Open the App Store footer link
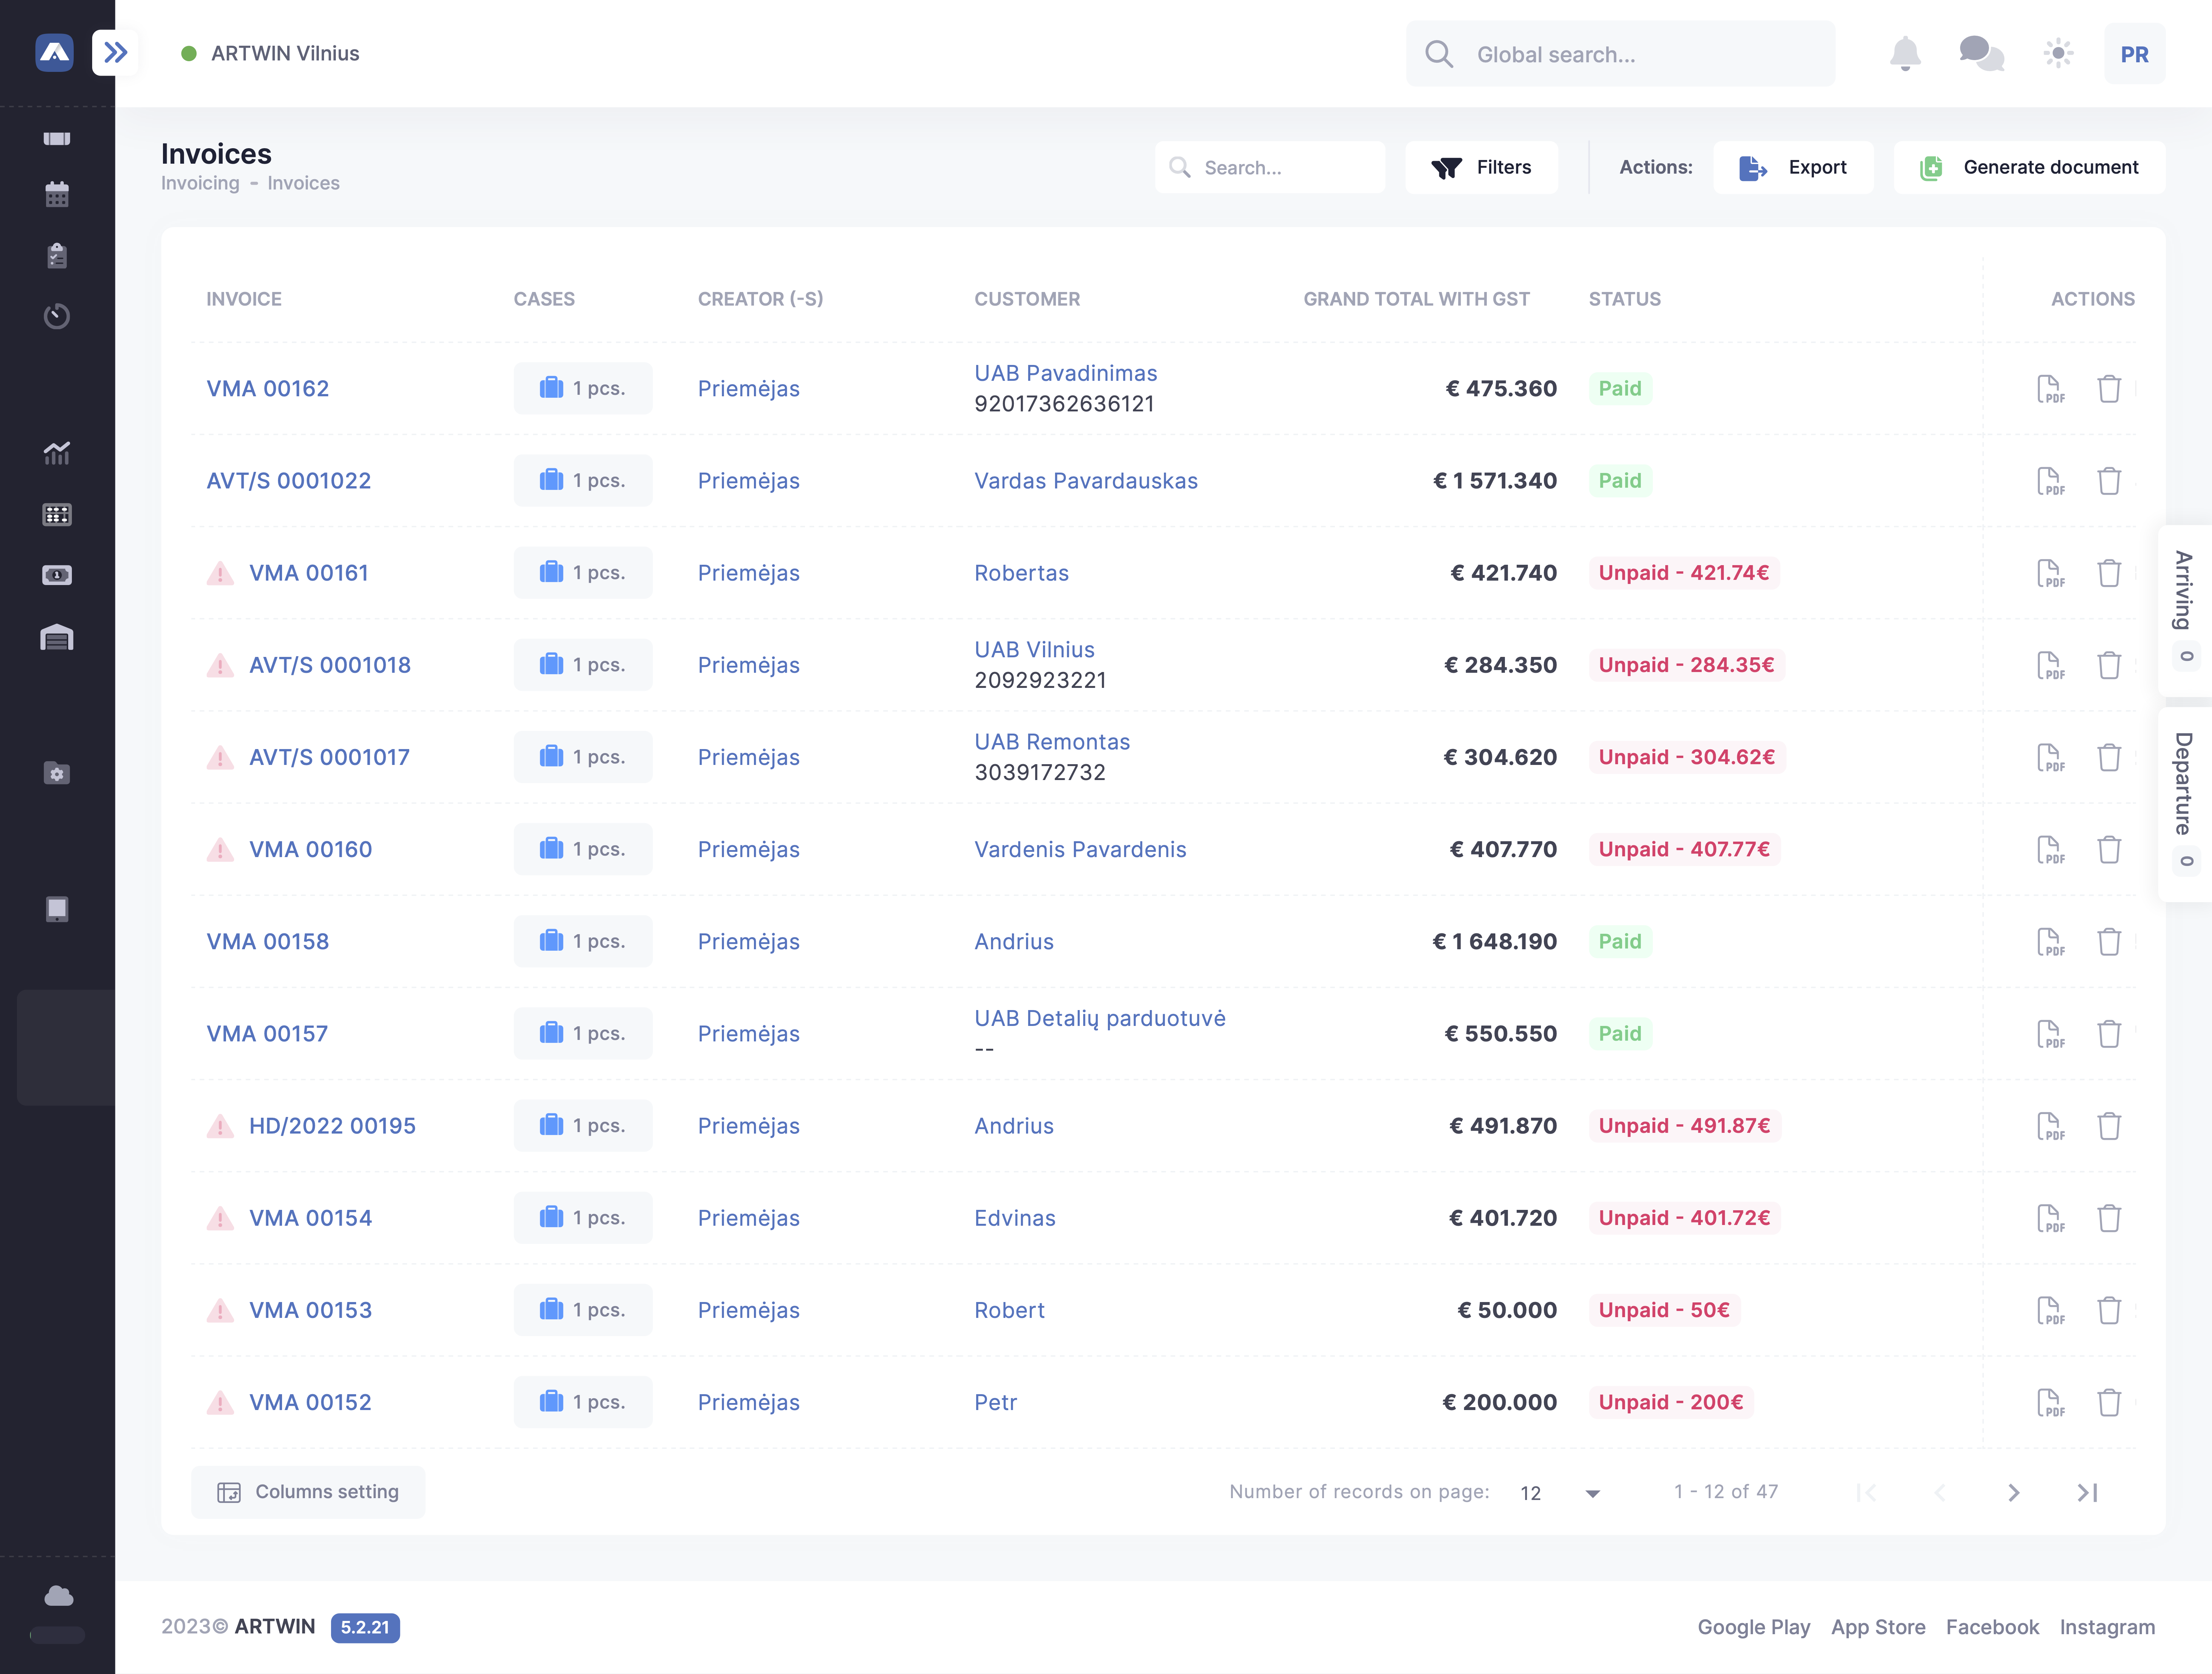 click(1878, 1627)
